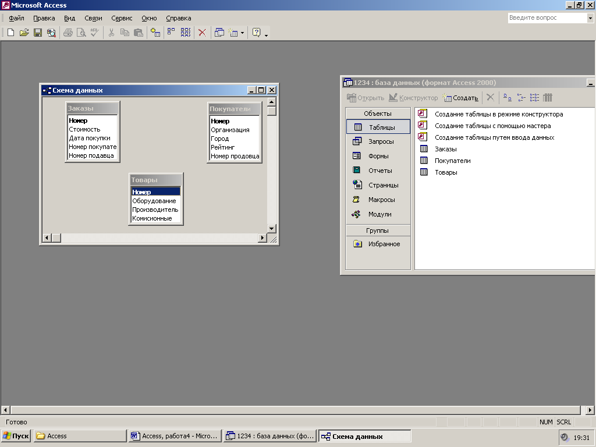
Task: Select 'Рейтинг' field in Покупатели box
Action: pyautogui.click(x=235, y=147)
